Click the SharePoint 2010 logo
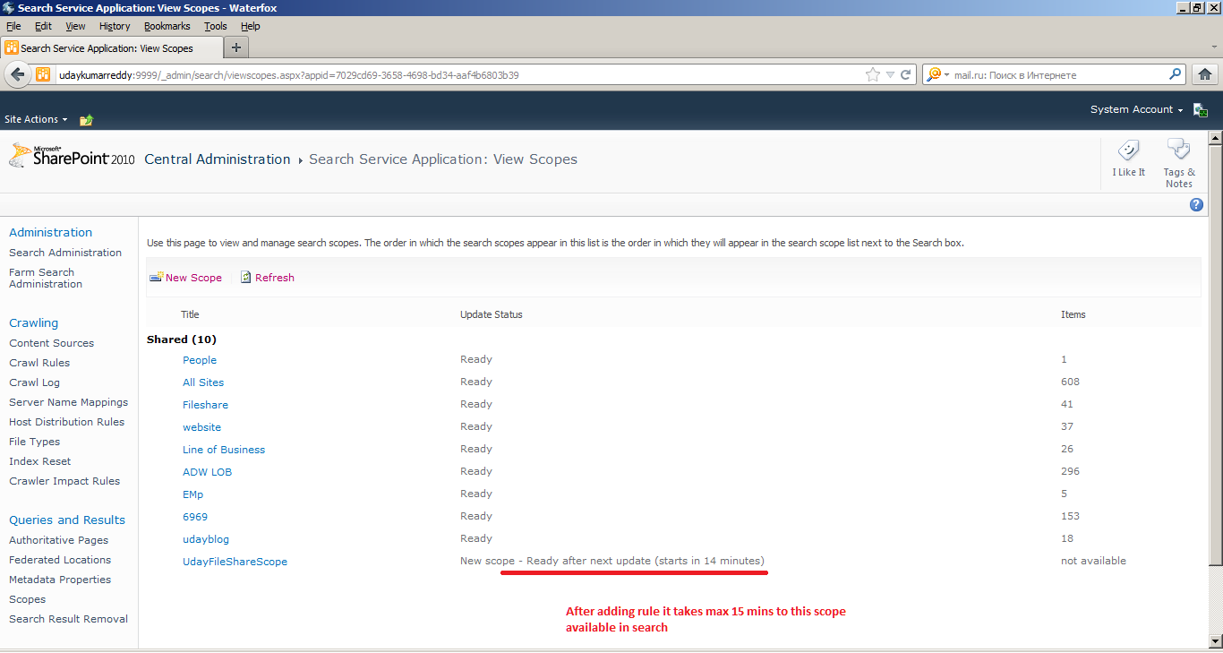The image size is (1223, 653). (x=72, y=157)
